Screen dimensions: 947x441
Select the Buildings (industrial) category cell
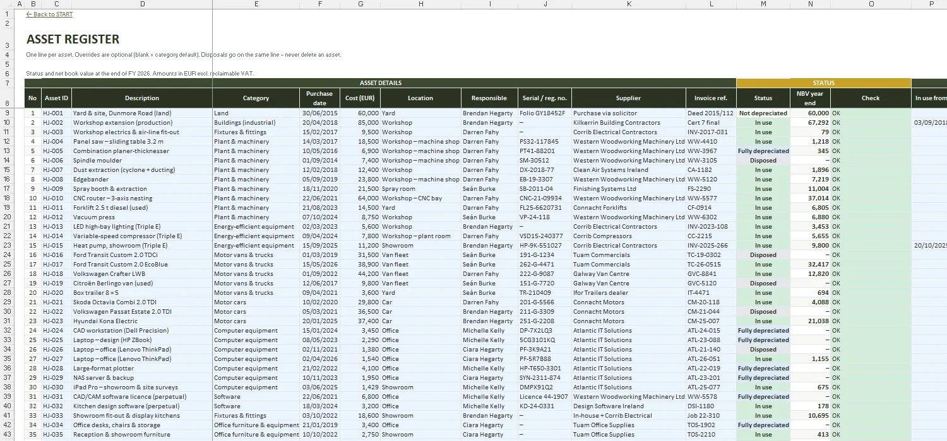click(256, 123)
